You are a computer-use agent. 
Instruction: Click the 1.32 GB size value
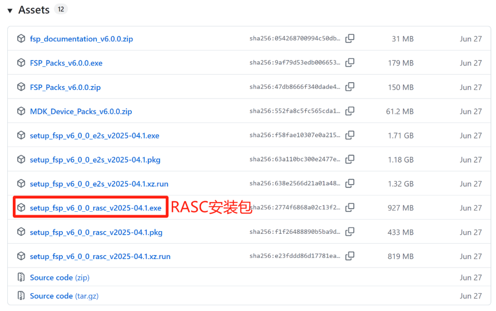click(401, 184)
